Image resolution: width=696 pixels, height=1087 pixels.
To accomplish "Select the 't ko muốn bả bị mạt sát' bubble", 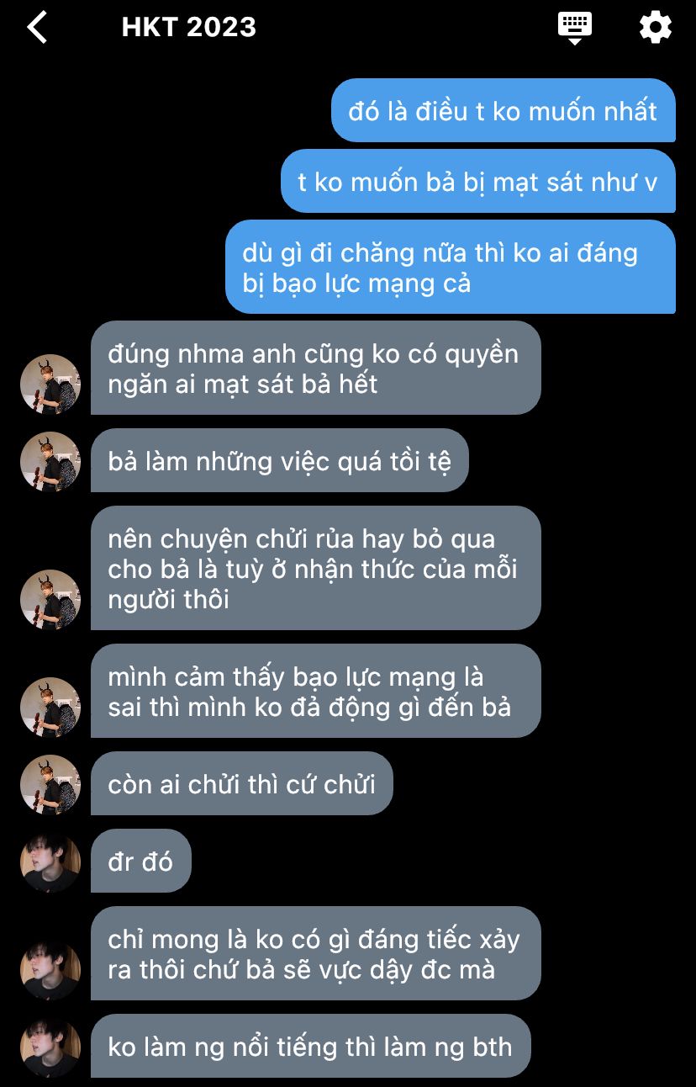I will click(x=478, y=181).
